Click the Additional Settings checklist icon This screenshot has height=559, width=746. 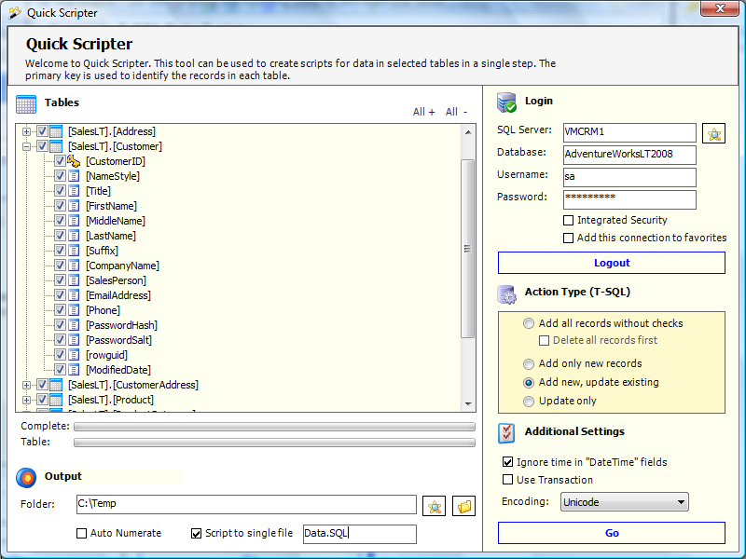point(506,433)
